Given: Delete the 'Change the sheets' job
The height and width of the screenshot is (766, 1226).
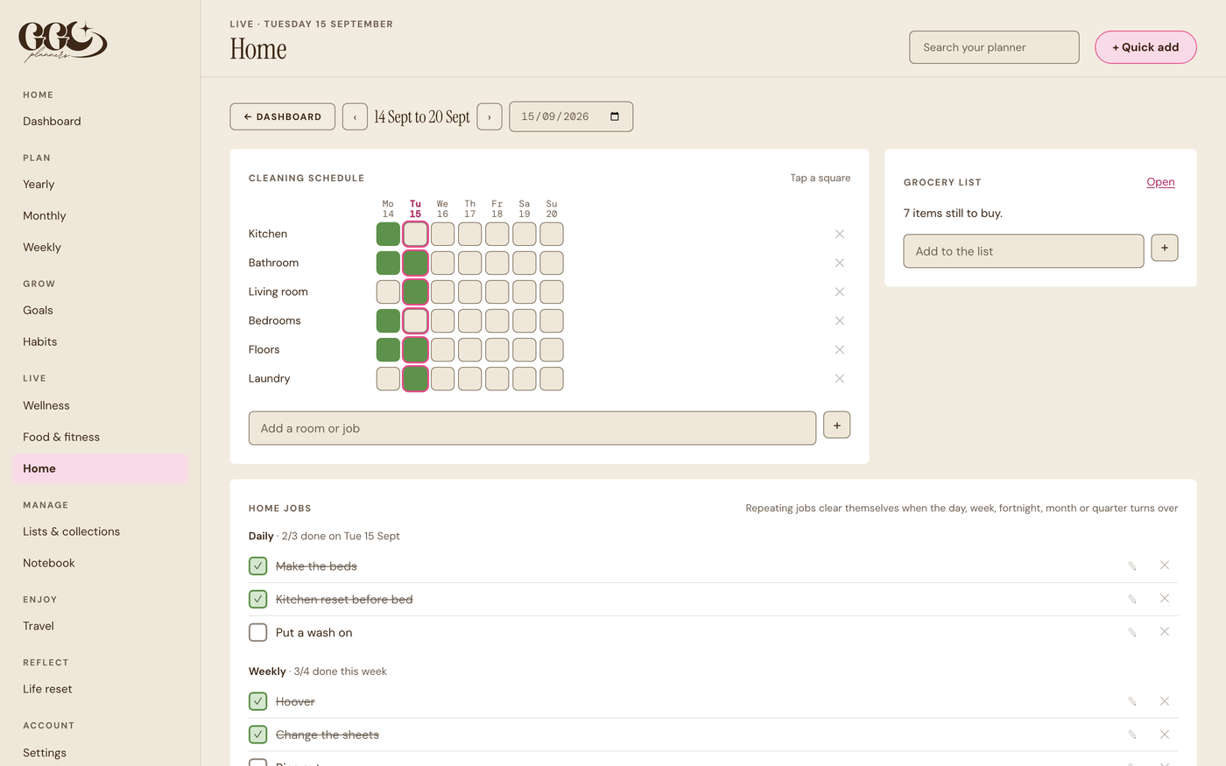Looking at the screenshot, I should 1164,734.
